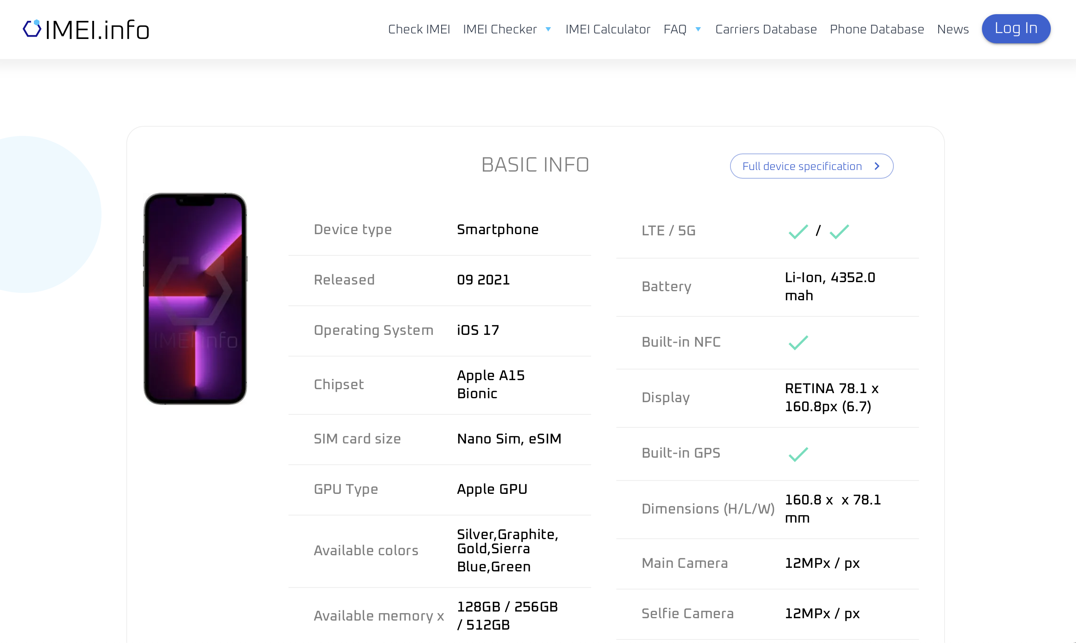1076x643 pixels.
Task: Select the '128GB / 256GB / 512GB' memory value
Action: [x=507, y=616]
